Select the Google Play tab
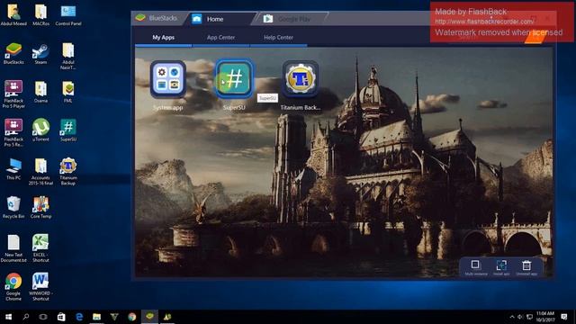This screenshot has height=324, width=576. tap(290, 19)
